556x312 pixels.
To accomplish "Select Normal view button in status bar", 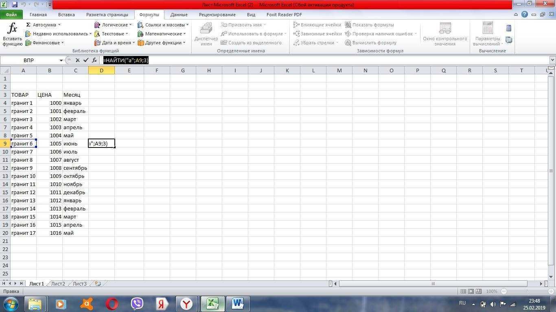I will click(x=463, y=291).
